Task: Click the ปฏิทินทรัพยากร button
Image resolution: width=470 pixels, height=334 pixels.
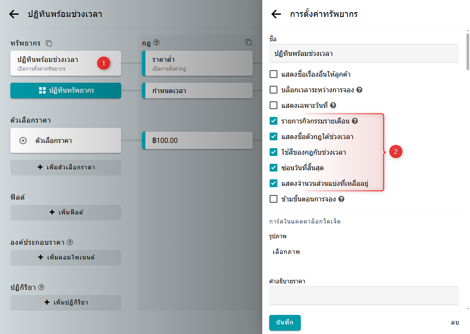Action: pos(66,91)
